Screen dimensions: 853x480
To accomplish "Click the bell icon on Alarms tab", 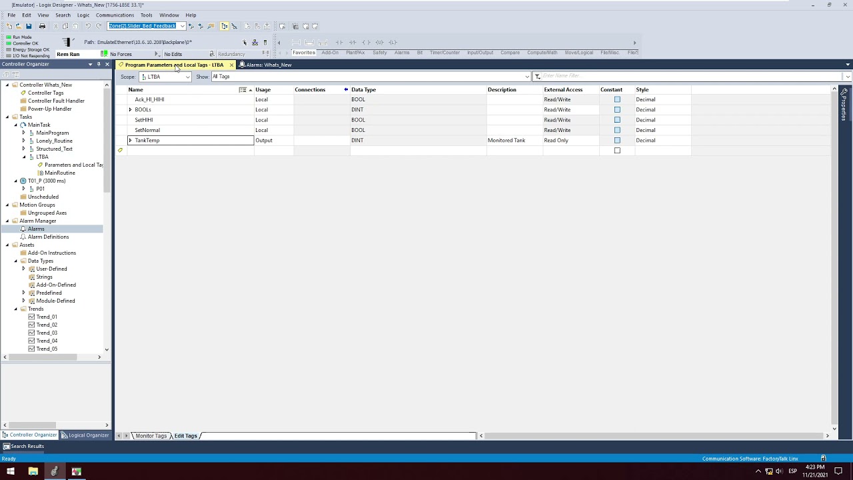I will [x=242, y=65].
